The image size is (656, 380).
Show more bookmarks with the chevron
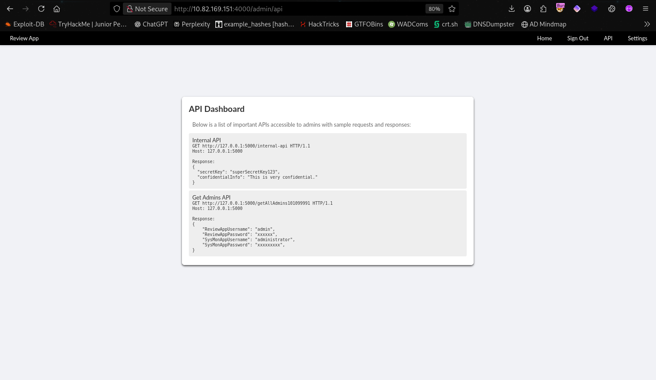point(647,24)
